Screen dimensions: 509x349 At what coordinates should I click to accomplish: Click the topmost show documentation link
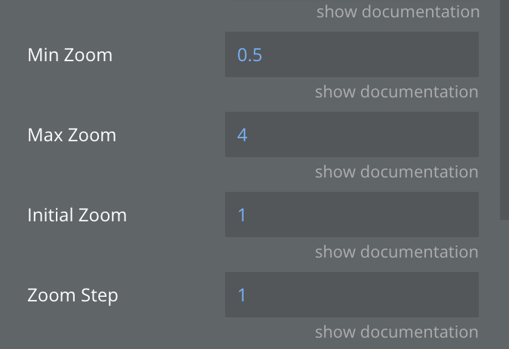[397, 12]
